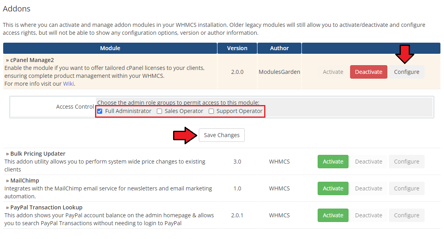The width and height of the screenshot is (444, 239).
Task: Select the cPanel Manage2 module title
Action: pyautogui.click(x=32, y=60)
